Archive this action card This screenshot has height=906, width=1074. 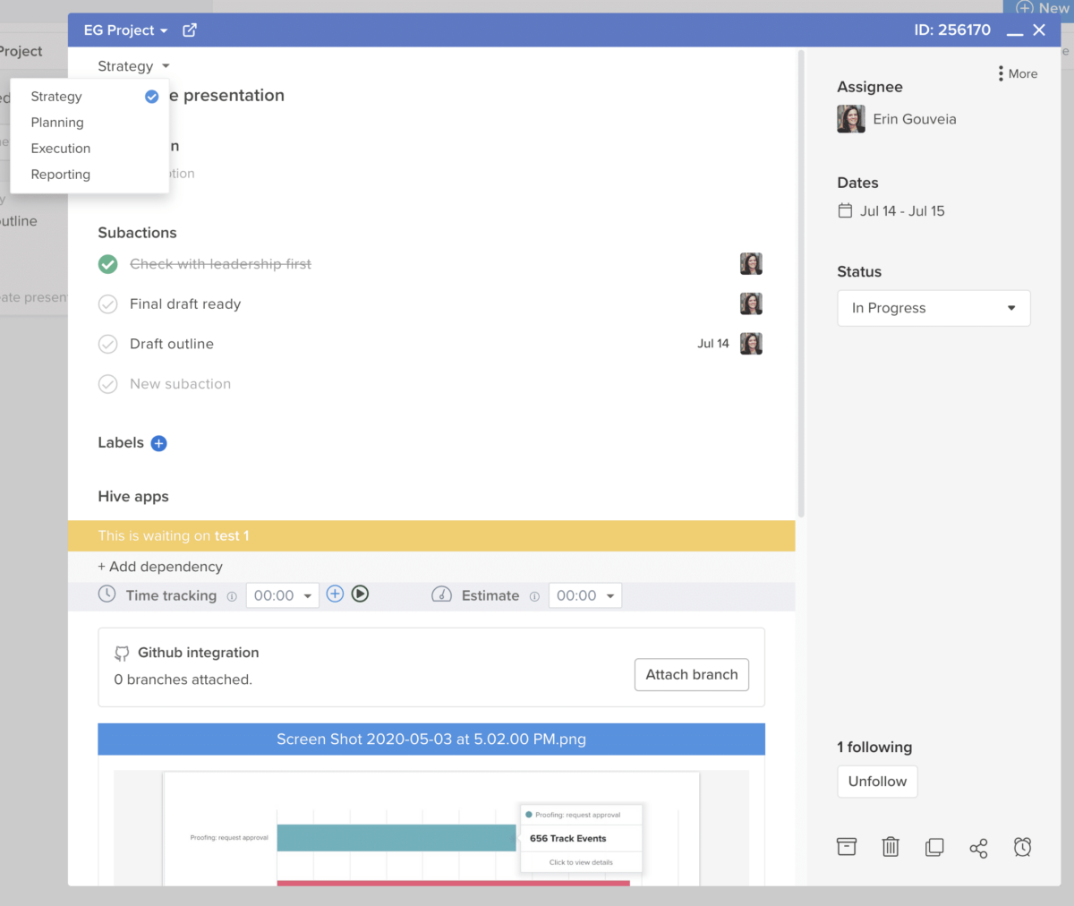pyautogui.click(x=846, y=846)
